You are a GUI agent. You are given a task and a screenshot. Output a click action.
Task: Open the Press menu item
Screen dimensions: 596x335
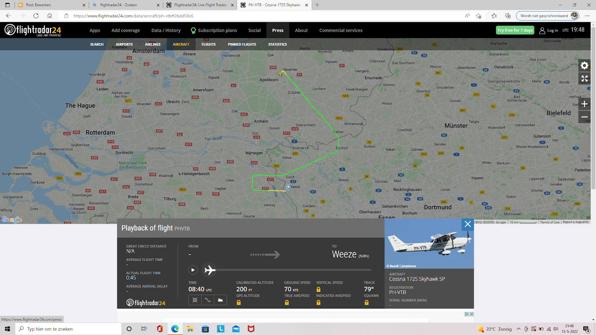(x=278, y=31)
